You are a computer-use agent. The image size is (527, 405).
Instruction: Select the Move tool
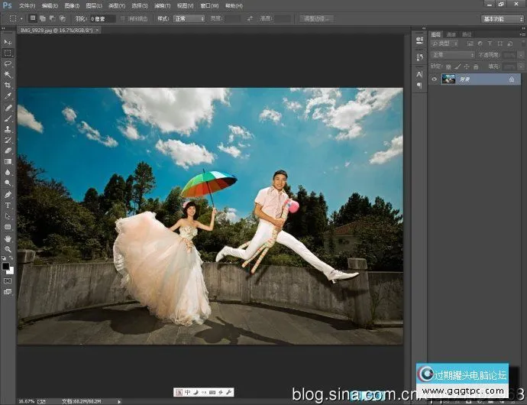pyautogui.click(x=8, y=42)
